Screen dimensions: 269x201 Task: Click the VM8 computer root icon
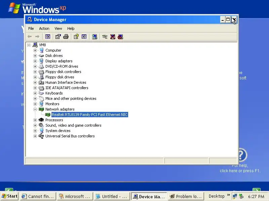pyautogui.click(x=35, y=45)
